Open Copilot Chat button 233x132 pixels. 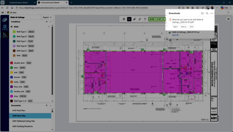point(224,8)
